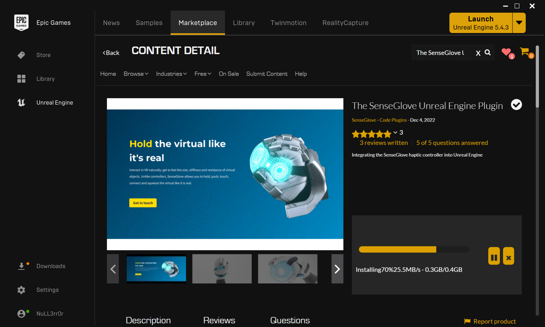Select the Marketplace tab
The width and height of the screenshot is (545, 327).
[x=197, y=22]
